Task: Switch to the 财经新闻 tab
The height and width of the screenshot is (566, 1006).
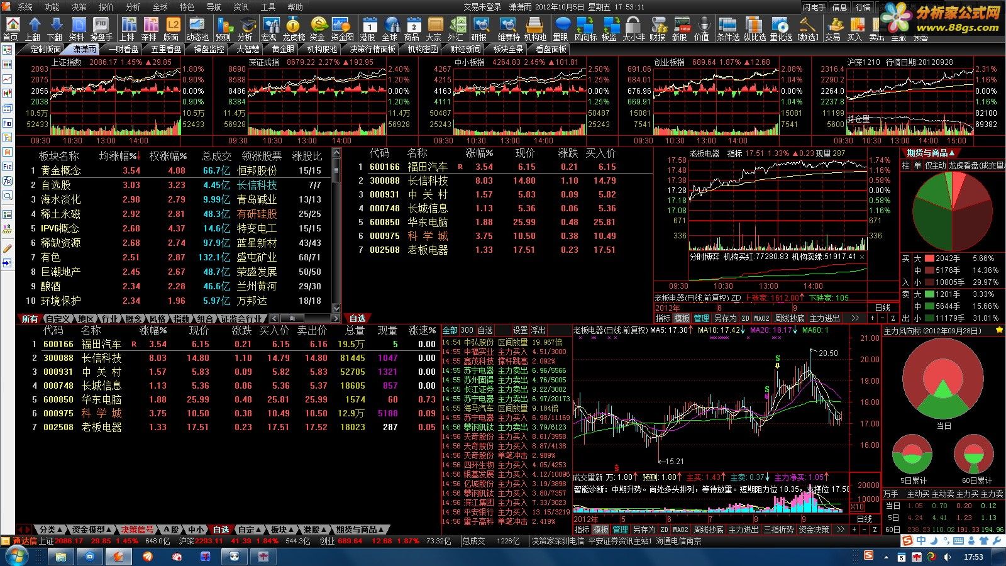Action: coord(465,49)
